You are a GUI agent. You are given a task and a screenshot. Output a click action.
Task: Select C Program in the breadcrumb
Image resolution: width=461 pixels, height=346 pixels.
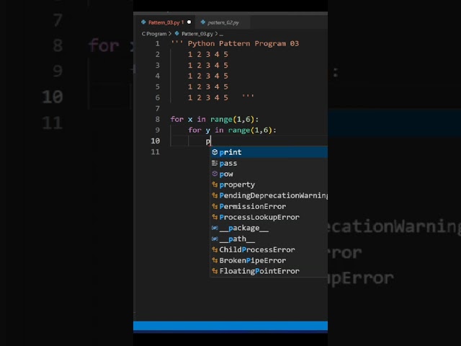154,34
